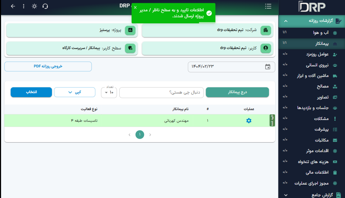The width and height of the screenshot is (345, 198).
Task: Click the درج پیمانکار button
Action: [x=237, y=92]
